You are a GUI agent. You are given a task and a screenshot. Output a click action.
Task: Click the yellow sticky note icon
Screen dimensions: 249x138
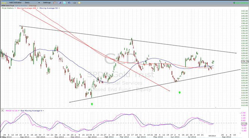(79, 3)
